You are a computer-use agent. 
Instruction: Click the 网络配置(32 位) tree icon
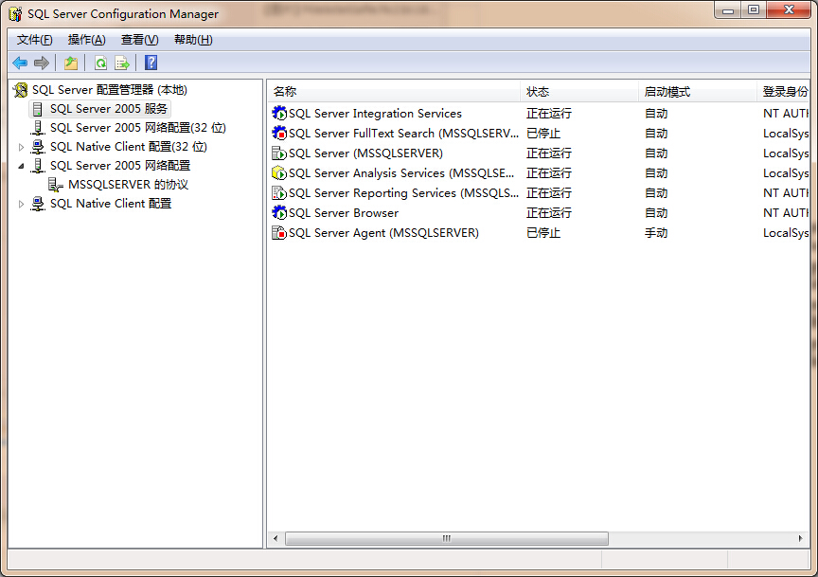tap(38, 128)
